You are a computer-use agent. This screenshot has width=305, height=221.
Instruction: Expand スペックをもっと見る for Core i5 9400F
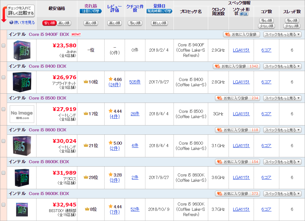point(282,35)
